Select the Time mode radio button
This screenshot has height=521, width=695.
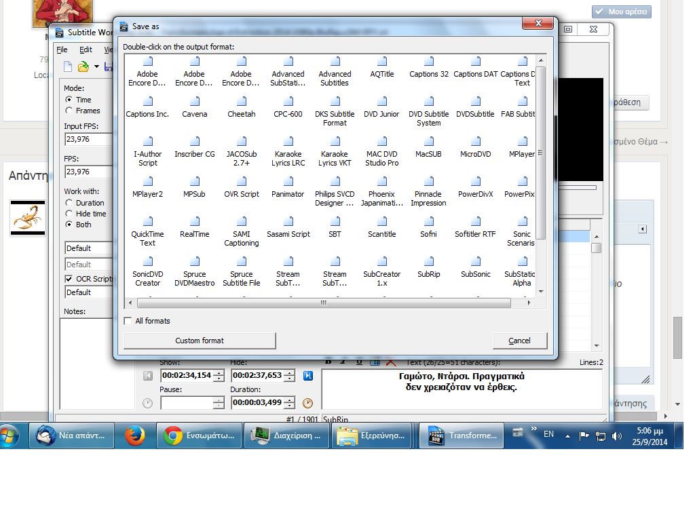[69, 100]
